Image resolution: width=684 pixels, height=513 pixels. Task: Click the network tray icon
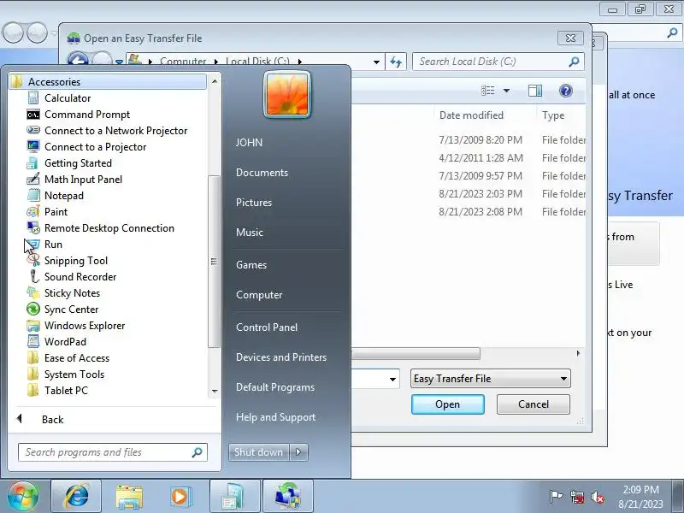pyautogui.click(x=577, y=497)
